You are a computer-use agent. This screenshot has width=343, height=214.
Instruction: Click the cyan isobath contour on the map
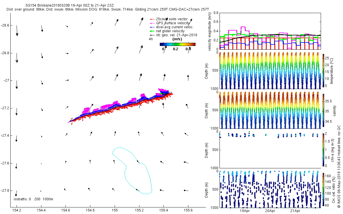(x=132, y=171)
